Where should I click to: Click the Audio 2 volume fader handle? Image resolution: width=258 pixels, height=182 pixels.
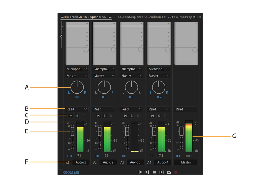[x=100, y=131]
